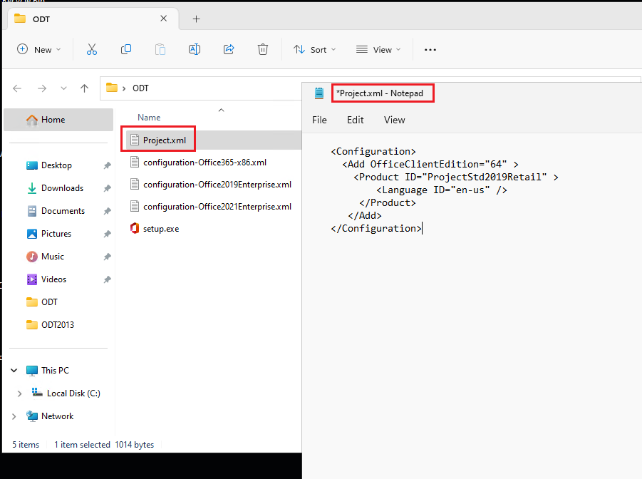Select configuration-Office2021Enterprise.xml file

coord(217,207)
